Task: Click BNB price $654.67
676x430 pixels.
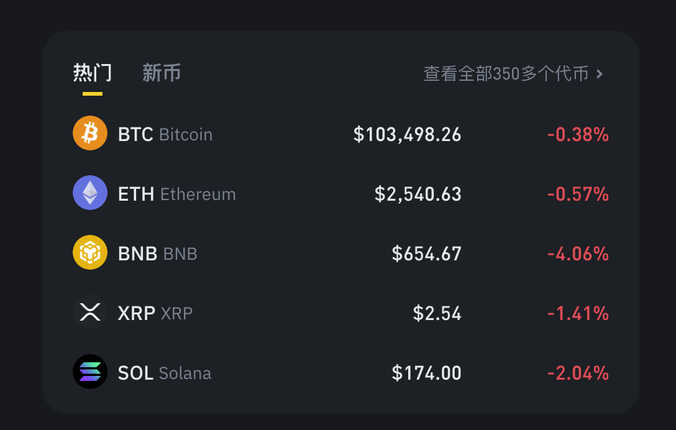Action: (x=426, y=254)
